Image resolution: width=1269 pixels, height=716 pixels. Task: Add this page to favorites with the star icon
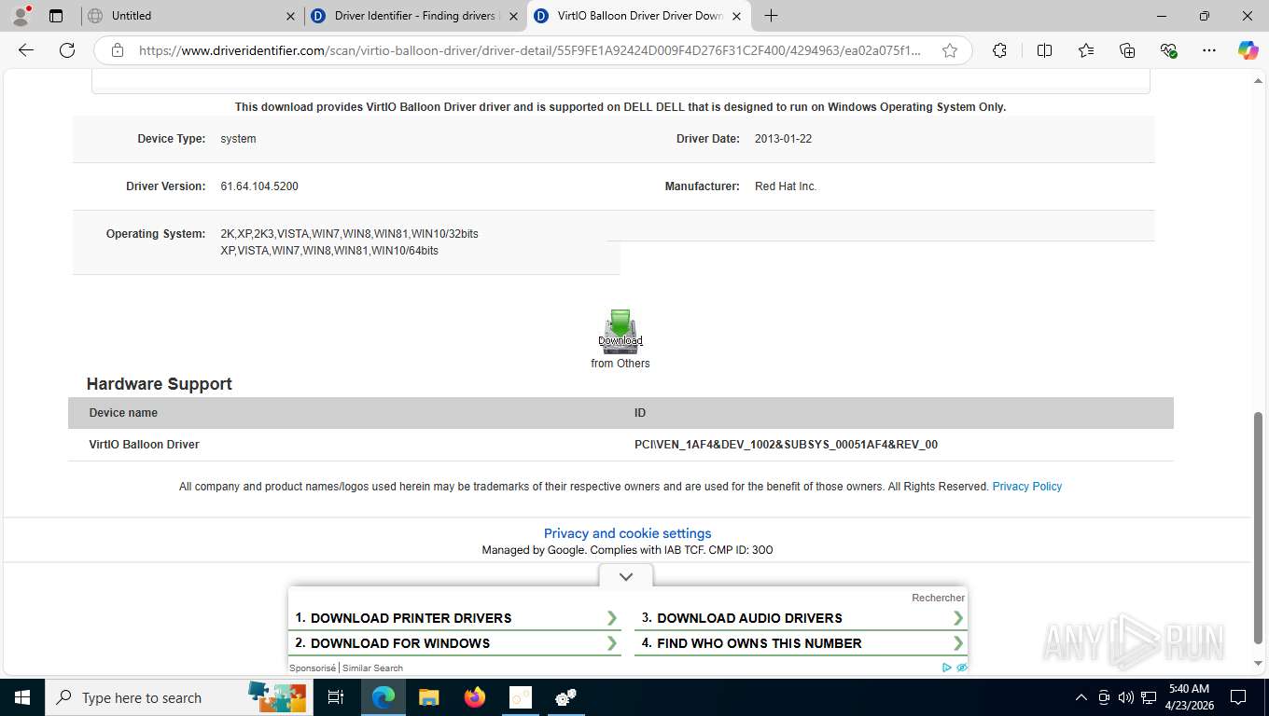950,50
